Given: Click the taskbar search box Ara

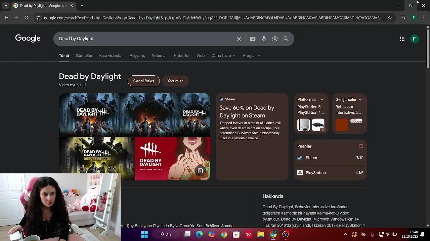Looking at the screenshot, I should coord(167,234).
